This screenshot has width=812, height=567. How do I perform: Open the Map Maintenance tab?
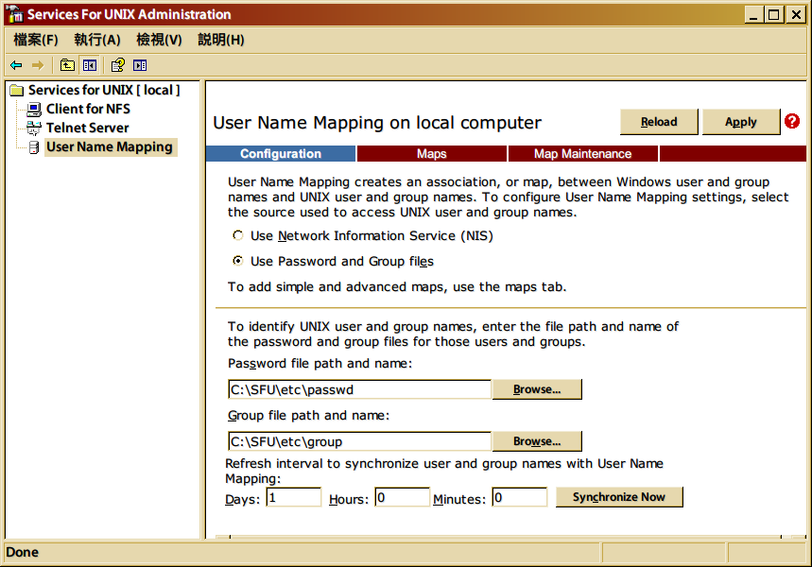[582, 153]
